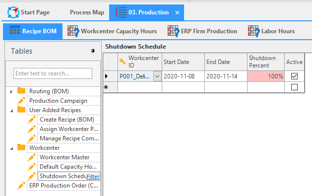Viewport: 312px width, 196px height.
Task: Click the Routing (BOM) folder icon
Action: coord(21,91)
